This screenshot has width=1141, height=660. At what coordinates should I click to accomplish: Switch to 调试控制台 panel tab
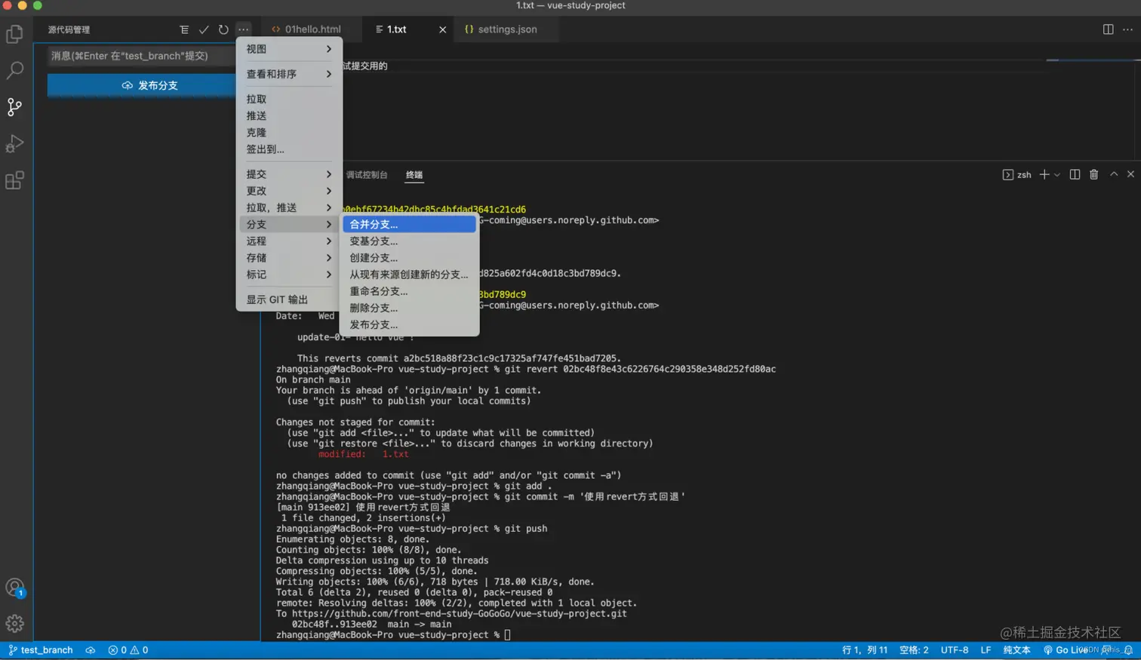coord(367,175)
